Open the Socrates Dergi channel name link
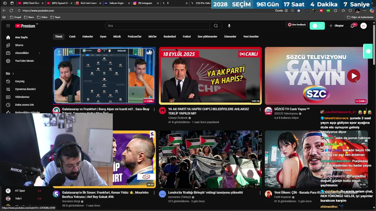Image resolution: width=376 pixels, height=211 pixels. 71,201
